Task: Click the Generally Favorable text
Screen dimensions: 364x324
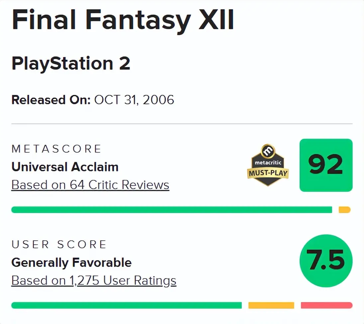Action: 71,263
